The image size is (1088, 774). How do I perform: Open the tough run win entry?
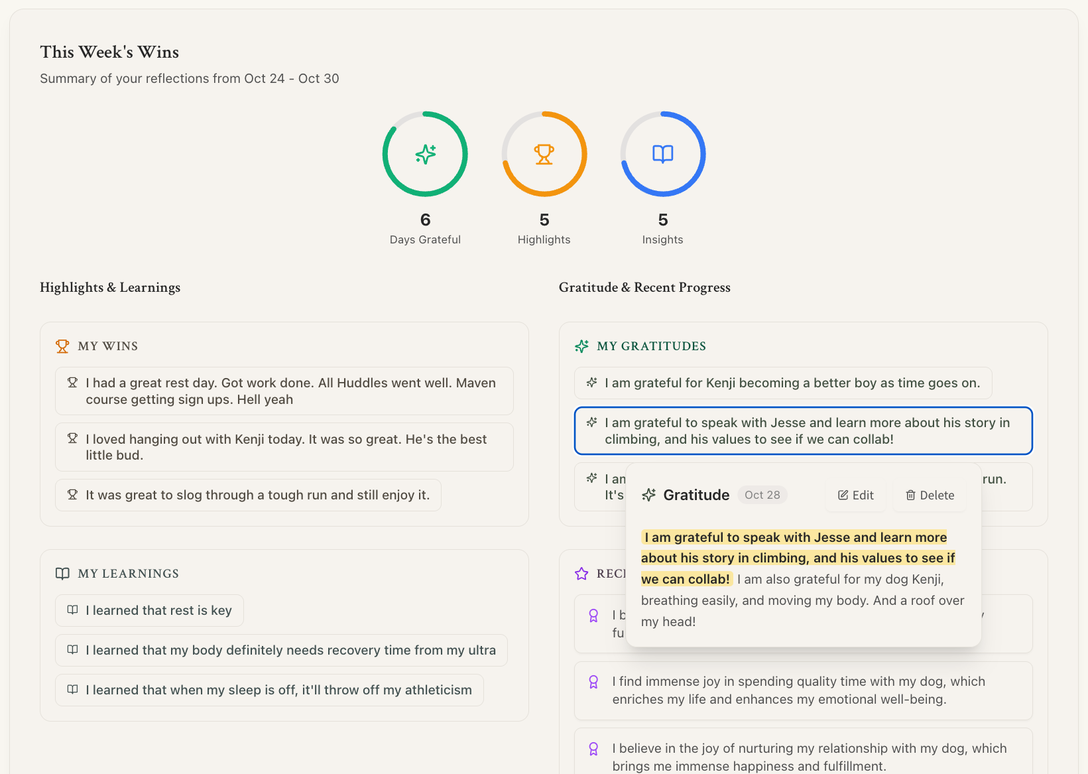[248, 495]
